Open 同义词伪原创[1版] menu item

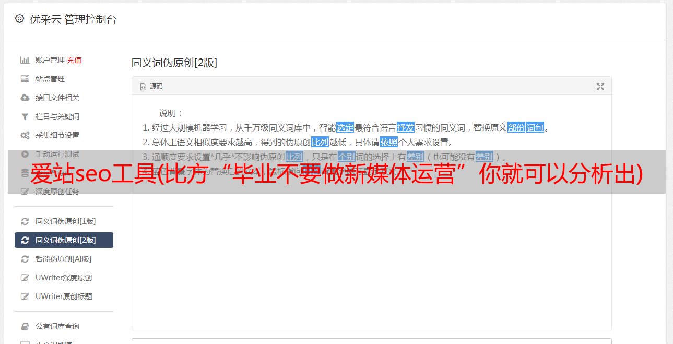[64, 221]
